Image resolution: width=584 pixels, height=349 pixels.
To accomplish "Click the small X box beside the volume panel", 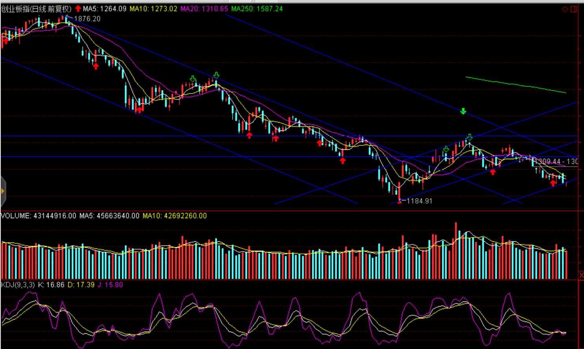I will [581, 275].
